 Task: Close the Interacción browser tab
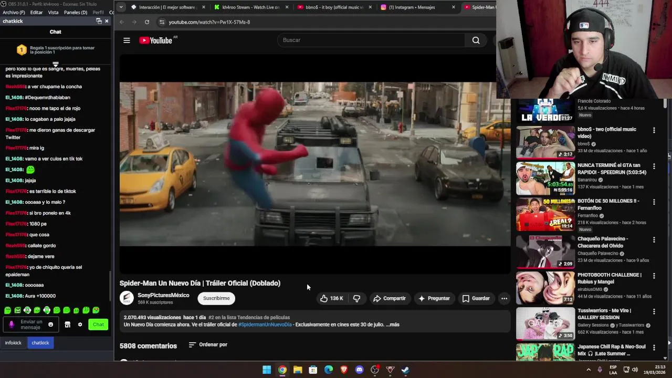(x=204, y=7)
